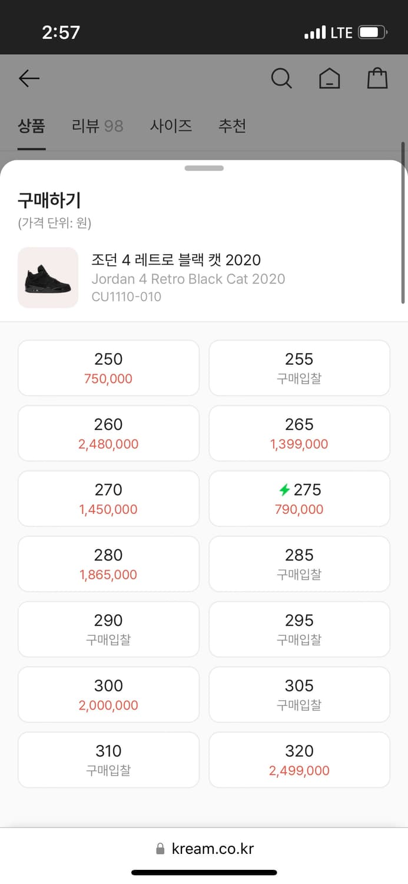Viewport: 408px width, 884px height.
Task: Tap the home icon in the top bar
Action: 330,78
